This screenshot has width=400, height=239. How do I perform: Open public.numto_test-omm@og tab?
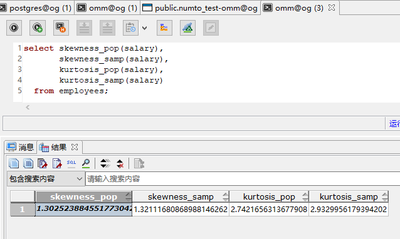tap(200, 8)
